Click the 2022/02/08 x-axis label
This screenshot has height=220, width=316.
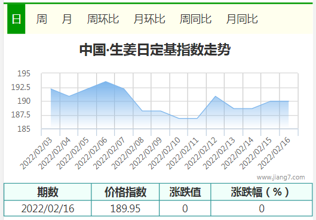(x=128, y=153)
